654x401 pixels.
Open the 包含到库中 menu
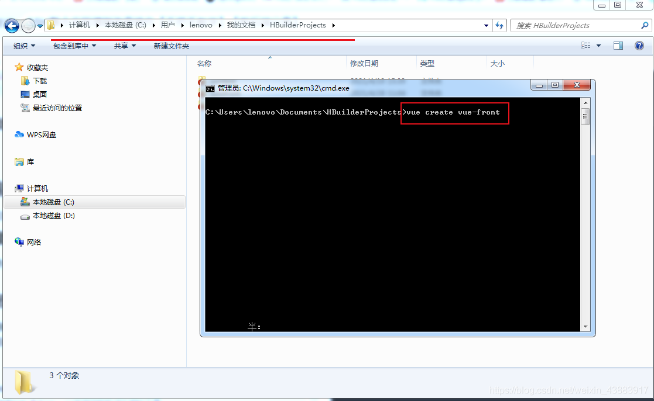(x=75, y=46)
